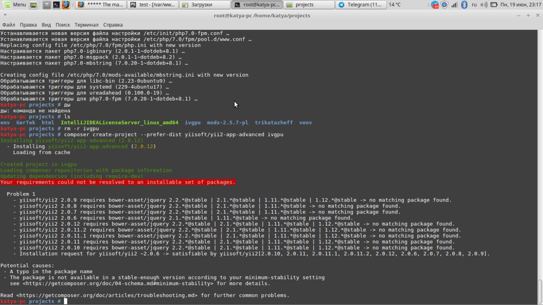Maximize the terminal window
Viewport: 543px width, 305px height.
pyautogui.click(x=528, y=15)
